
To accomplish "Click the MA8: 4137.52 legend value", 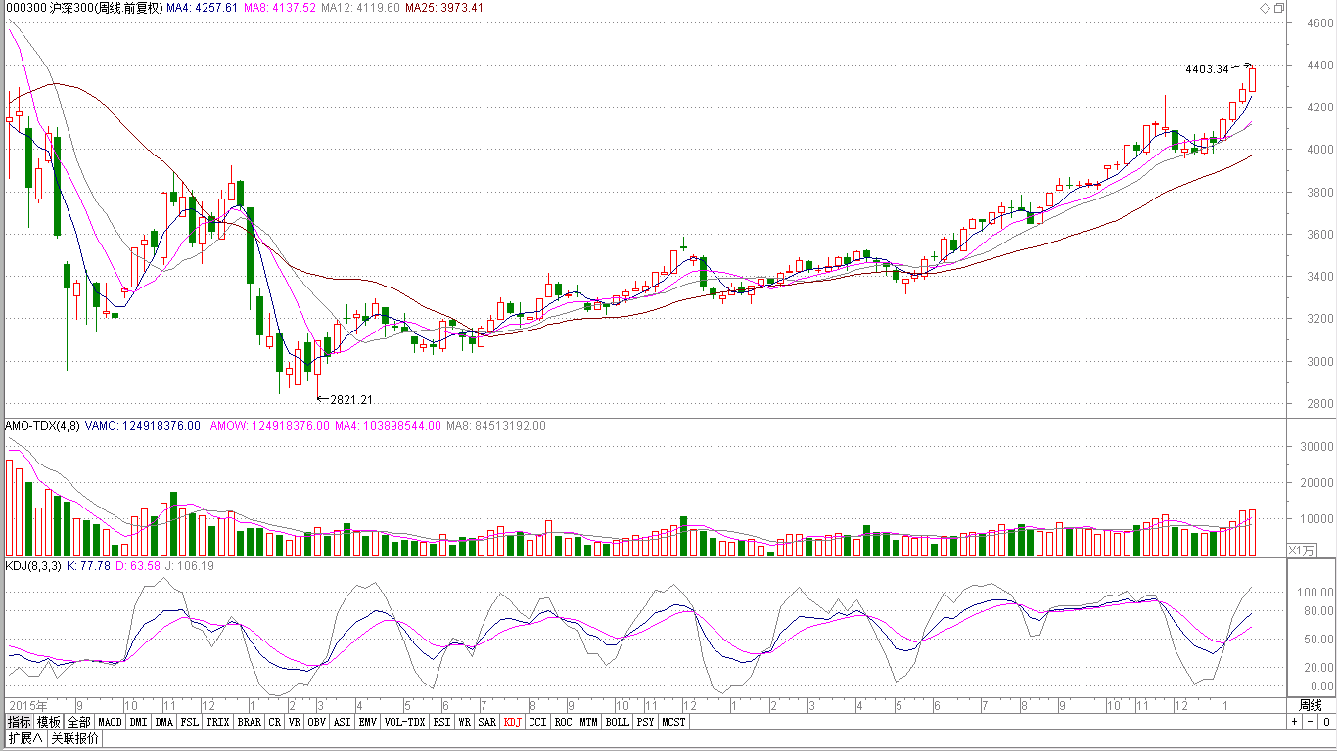I will (x=280, y=8).
